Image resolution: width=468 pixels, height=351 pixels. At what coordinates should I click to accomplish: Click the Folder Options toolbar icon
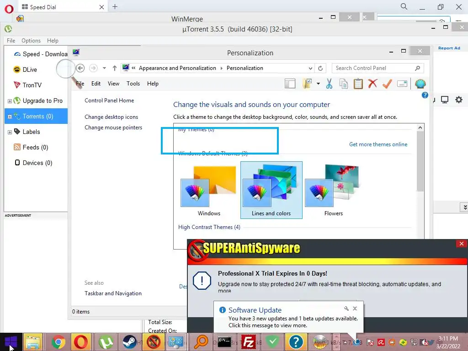(x=307, y=84)
